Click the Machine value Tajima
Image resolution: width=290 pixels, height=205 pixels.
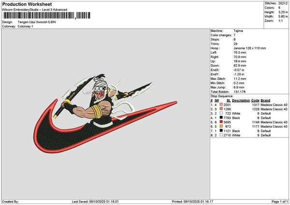coord(238,31)
